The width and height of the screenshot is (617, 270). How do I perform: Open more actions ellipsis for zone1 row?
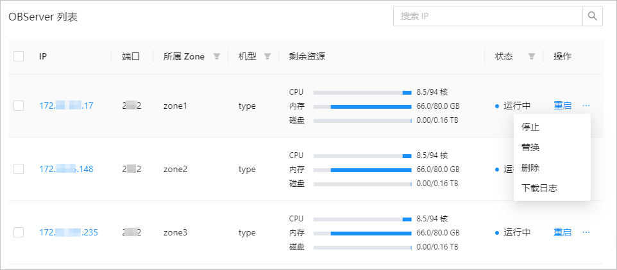click(586, 106)
